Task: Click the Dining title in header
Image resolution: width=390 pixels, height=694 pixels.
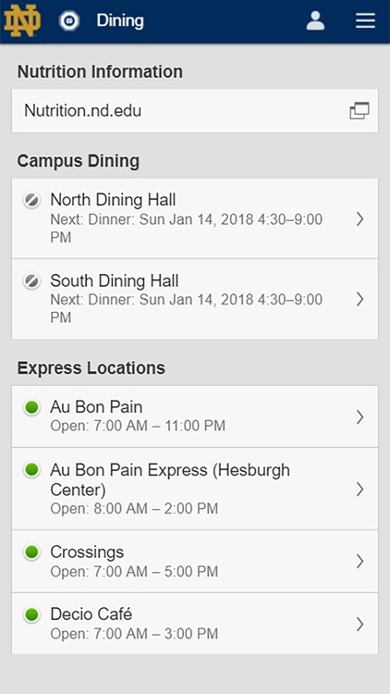Action: [x=120, y=20]
